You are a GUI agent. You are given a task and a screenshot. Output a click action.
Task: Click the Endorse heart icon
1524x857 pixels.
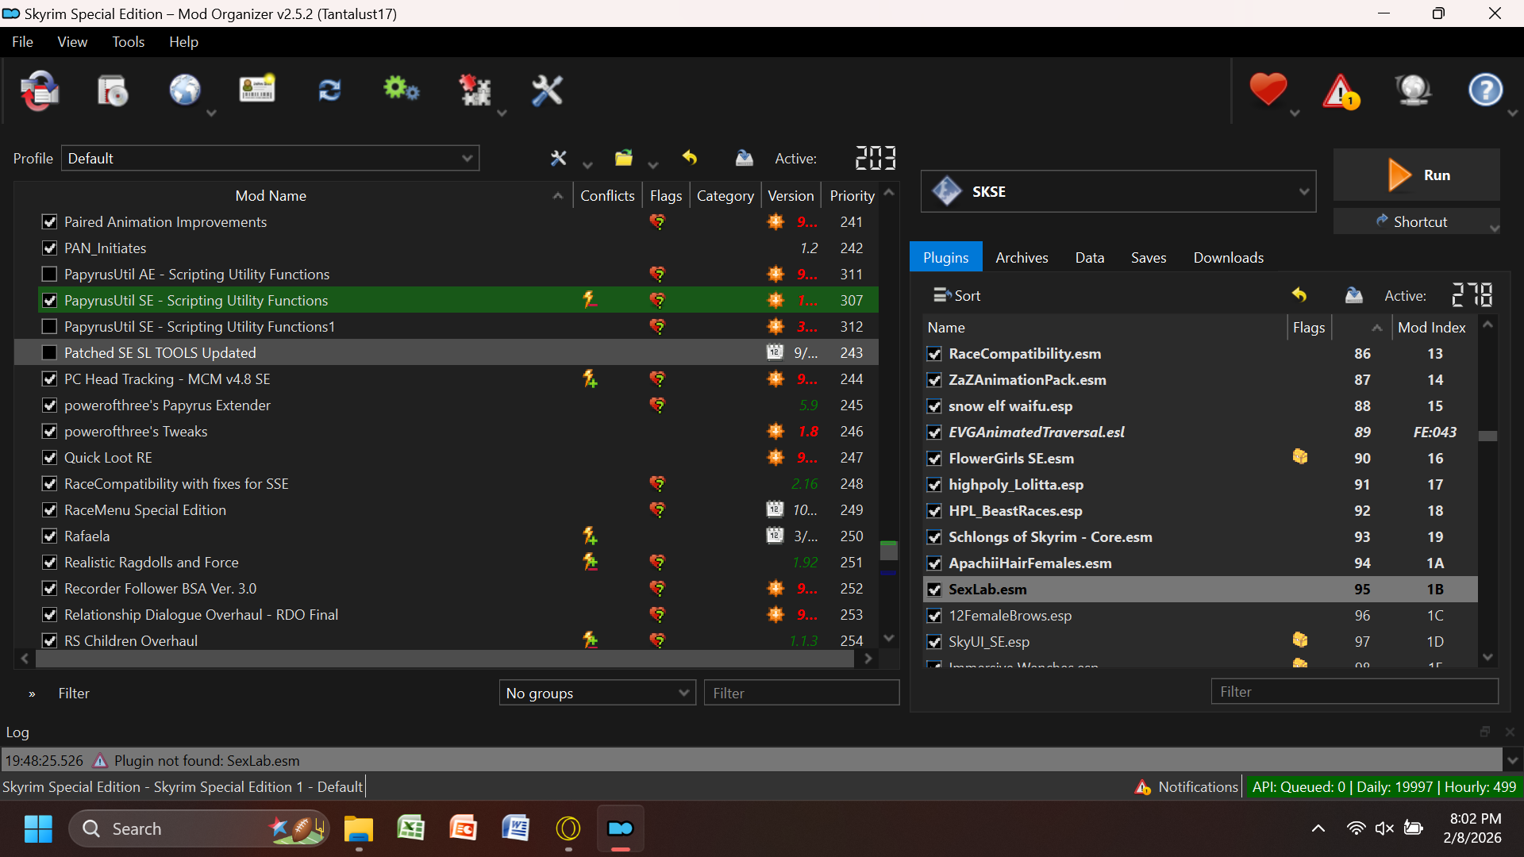tap(1268, 90)
